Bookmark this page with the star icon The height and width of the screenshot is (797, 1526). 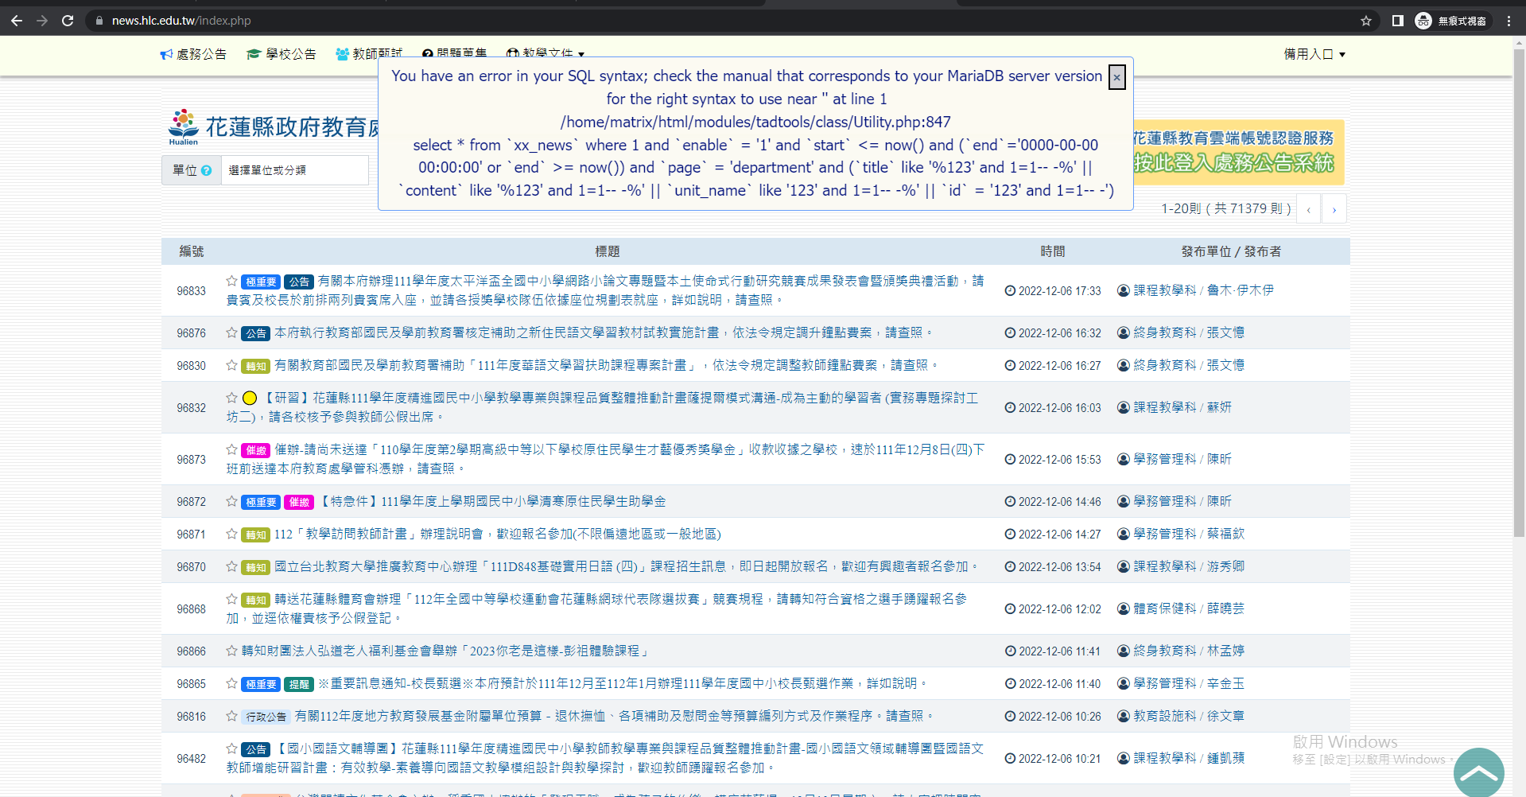click(1366, 21)
